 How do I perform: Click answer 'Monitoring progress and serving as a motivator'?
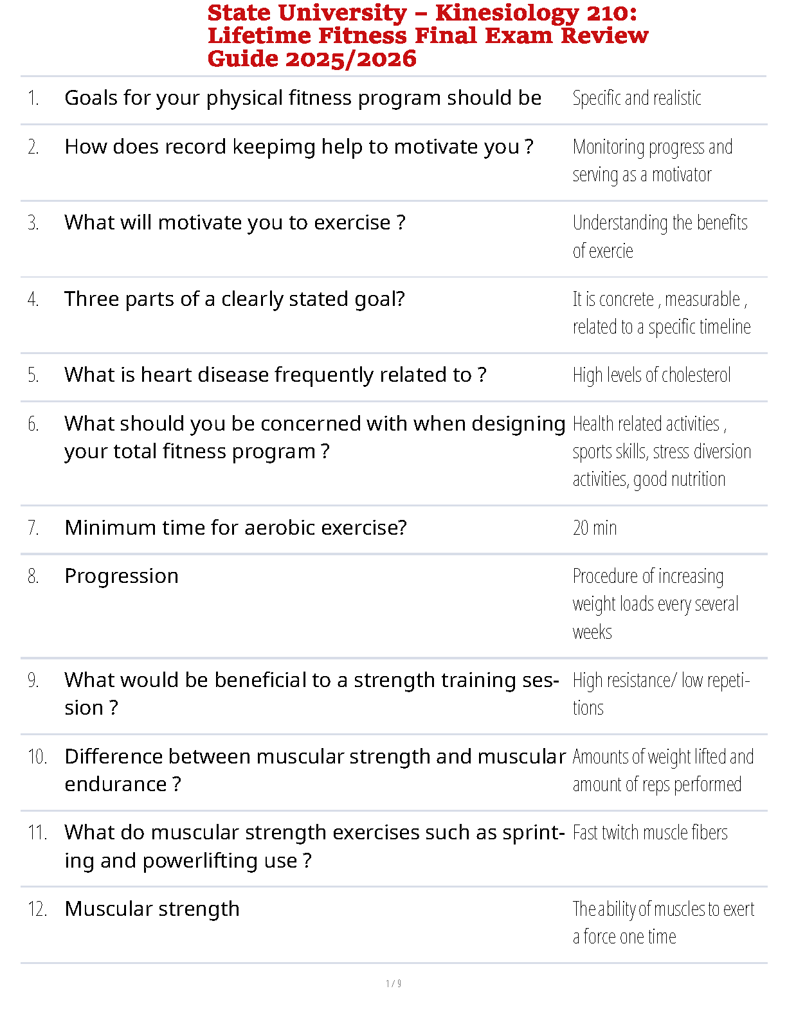pyautogui.click(x=653, y=161)
